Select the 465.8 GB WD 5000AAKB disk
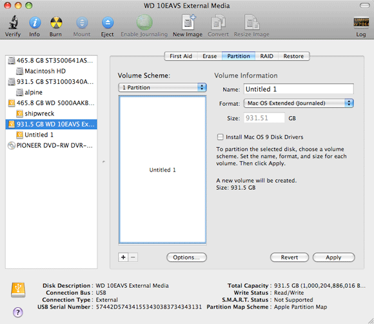The width and height of the screenshot is (374, 324). 51,103
